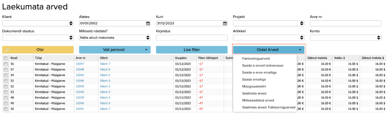Toggle the select-all checkbox in table header
The height and width of the screenshot is (116, 392).
[x=6, y=58]
